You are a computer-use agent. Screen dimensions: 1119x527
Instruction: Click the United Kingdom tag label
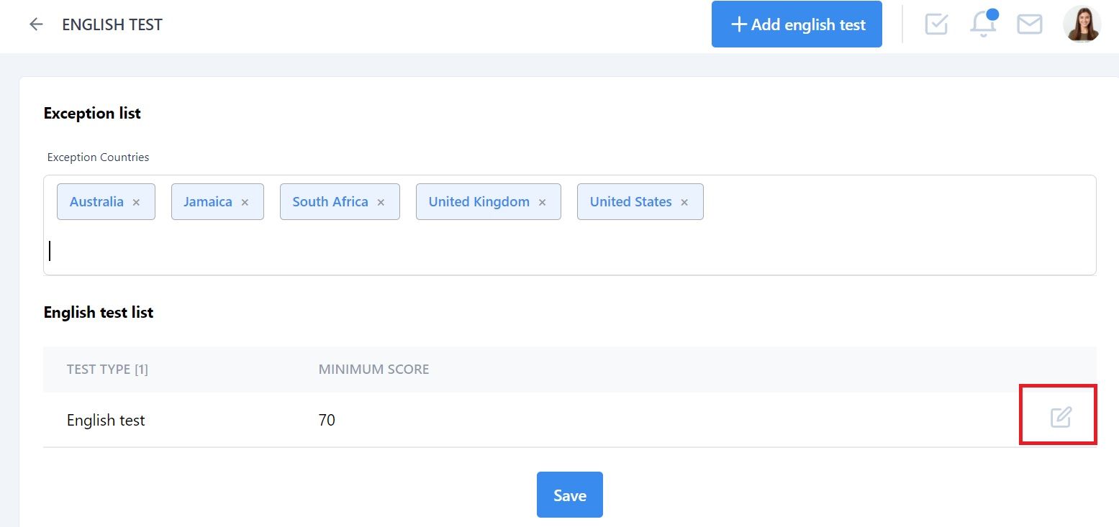click(479, 202)
